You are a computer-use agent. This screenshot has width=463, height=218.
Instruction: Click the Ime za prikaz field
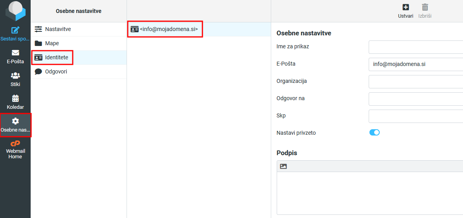pos(415,47)
